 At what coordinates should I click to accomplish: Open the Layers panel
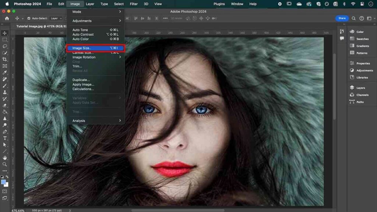click(360, 88)
